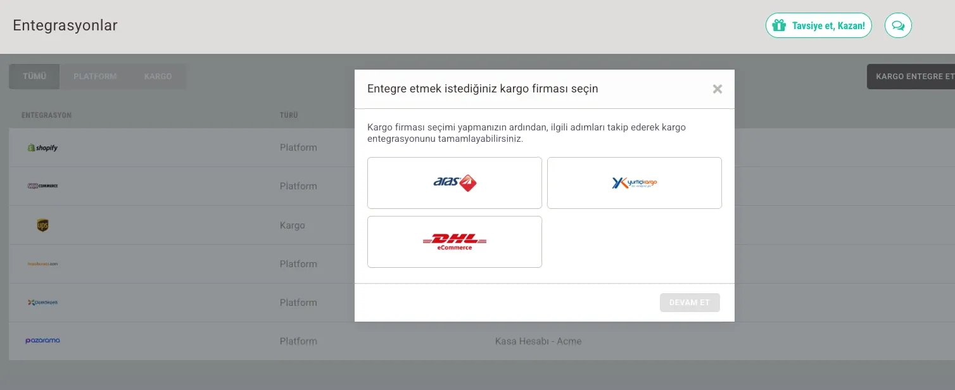Choose the Yurtiçi Kargo logo card
955x390 pixels.
tap(634, 183)
